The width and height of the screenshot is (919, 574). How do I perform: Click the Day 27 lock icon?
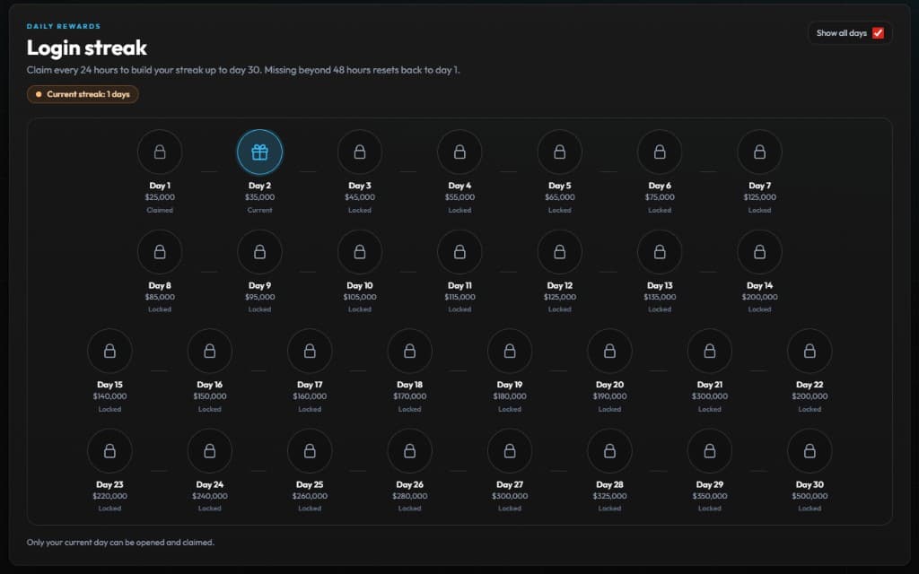pos(510,450)
